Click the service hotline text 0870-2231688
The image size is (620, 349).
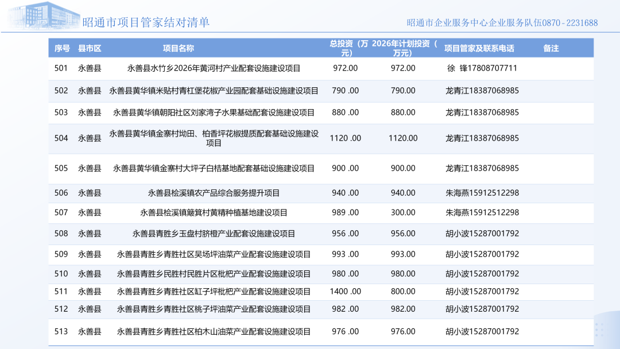pos(570,23)
